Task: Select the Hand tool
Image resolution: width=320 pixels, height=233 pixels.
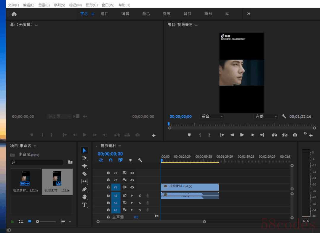Action: pos(84,197)
